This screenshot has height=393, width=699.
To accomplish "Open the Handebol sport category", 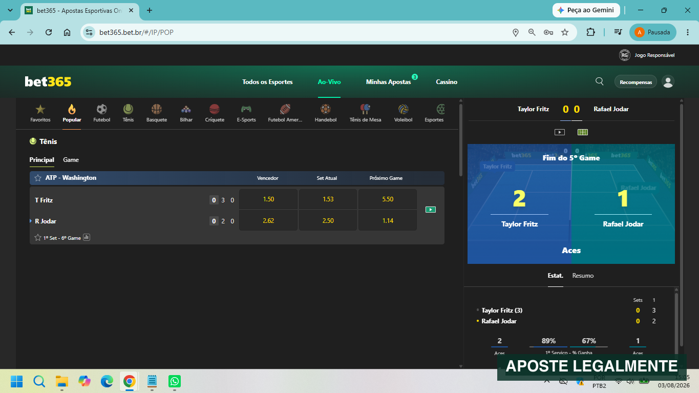I will pyautogui.click(x=326, y=113).
